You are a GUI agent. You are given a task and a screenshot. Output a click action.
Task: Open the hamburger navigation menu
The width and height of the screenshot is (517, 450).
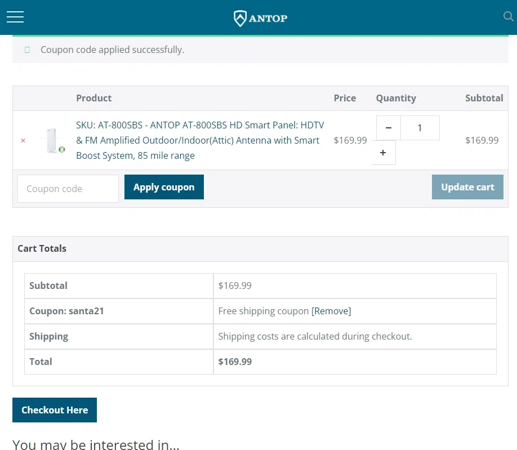tap(15, 17)
